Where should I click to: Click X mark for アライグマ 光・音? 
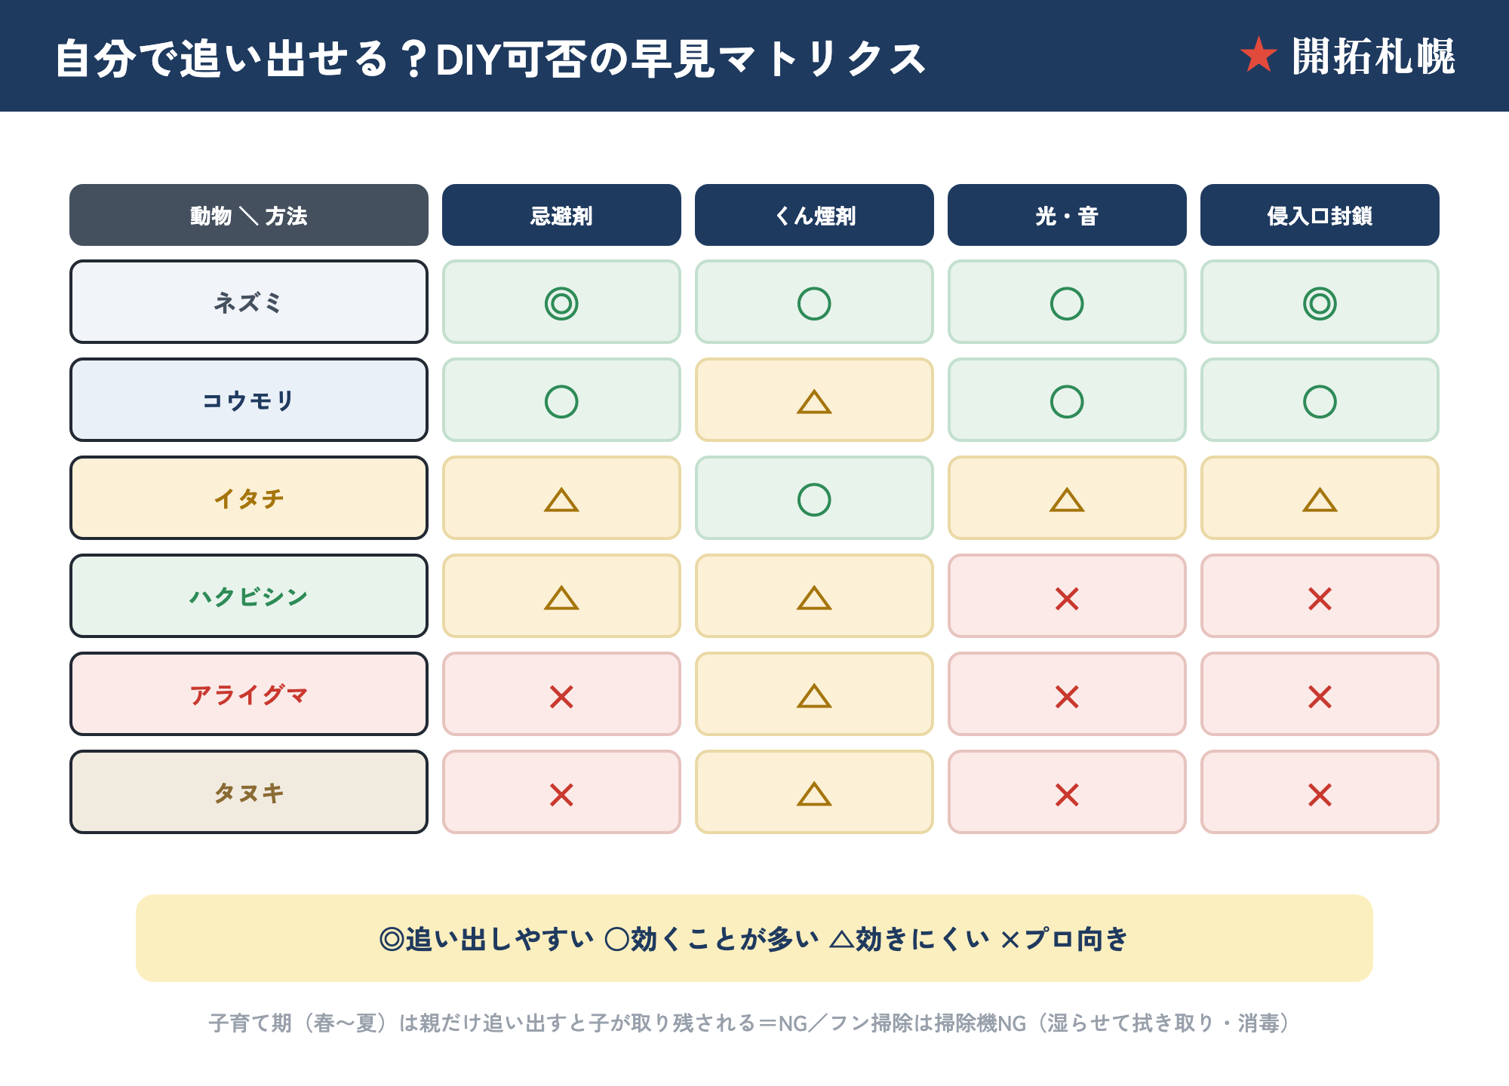(1067, 697)
